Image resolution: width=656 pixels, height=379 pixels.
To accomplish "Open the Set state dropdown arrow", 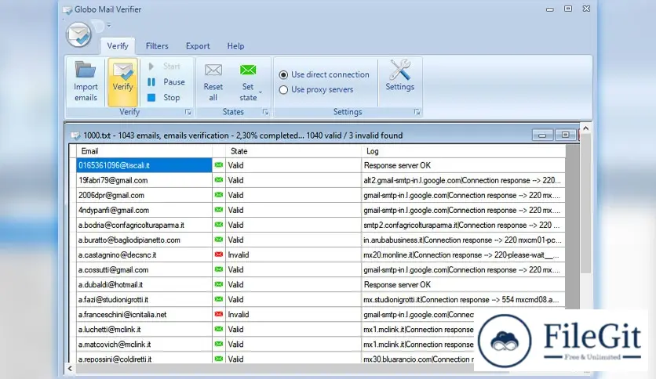I will (261, 92).
